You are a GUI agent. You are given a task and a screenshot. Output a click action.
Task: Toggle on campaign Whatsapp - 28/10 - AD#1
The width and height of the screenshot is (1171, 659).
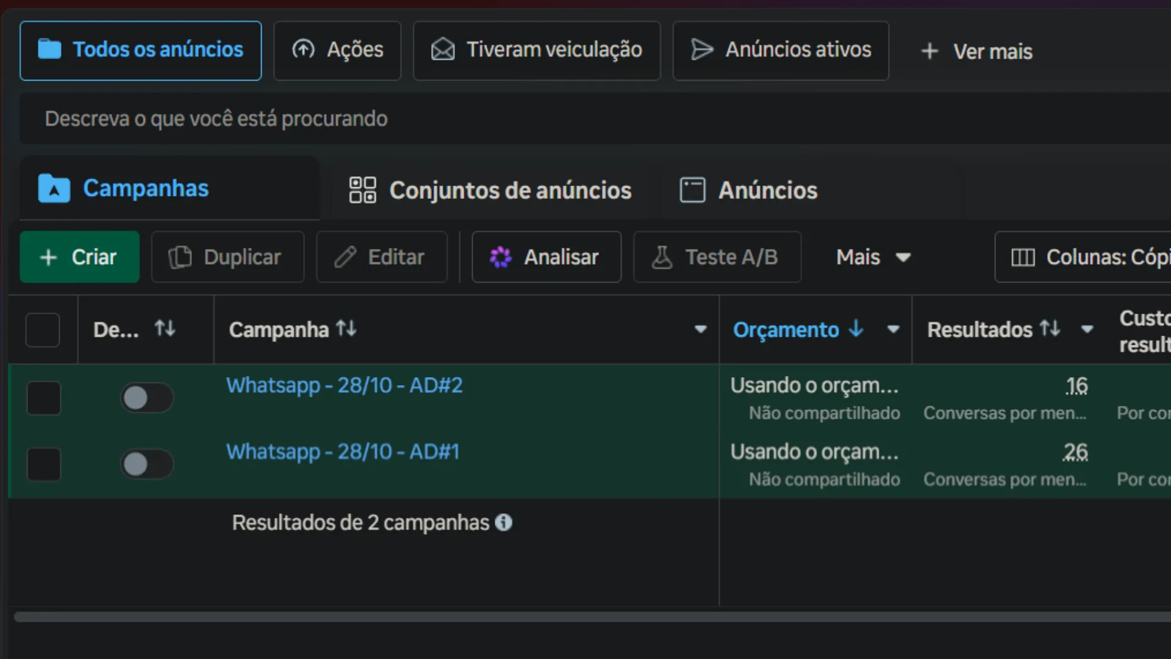[x=147, y=464]
